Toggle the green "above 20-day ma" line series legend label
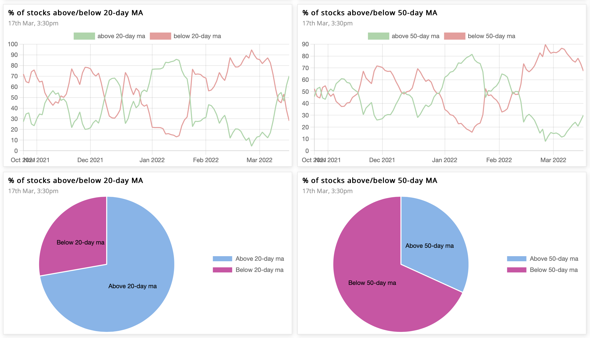This screenshot has width=590, height=338. coord(121,36)
